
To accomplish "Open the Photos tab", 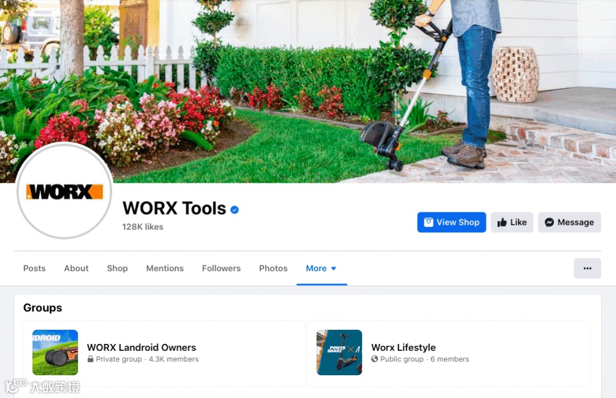I will 273,268.
